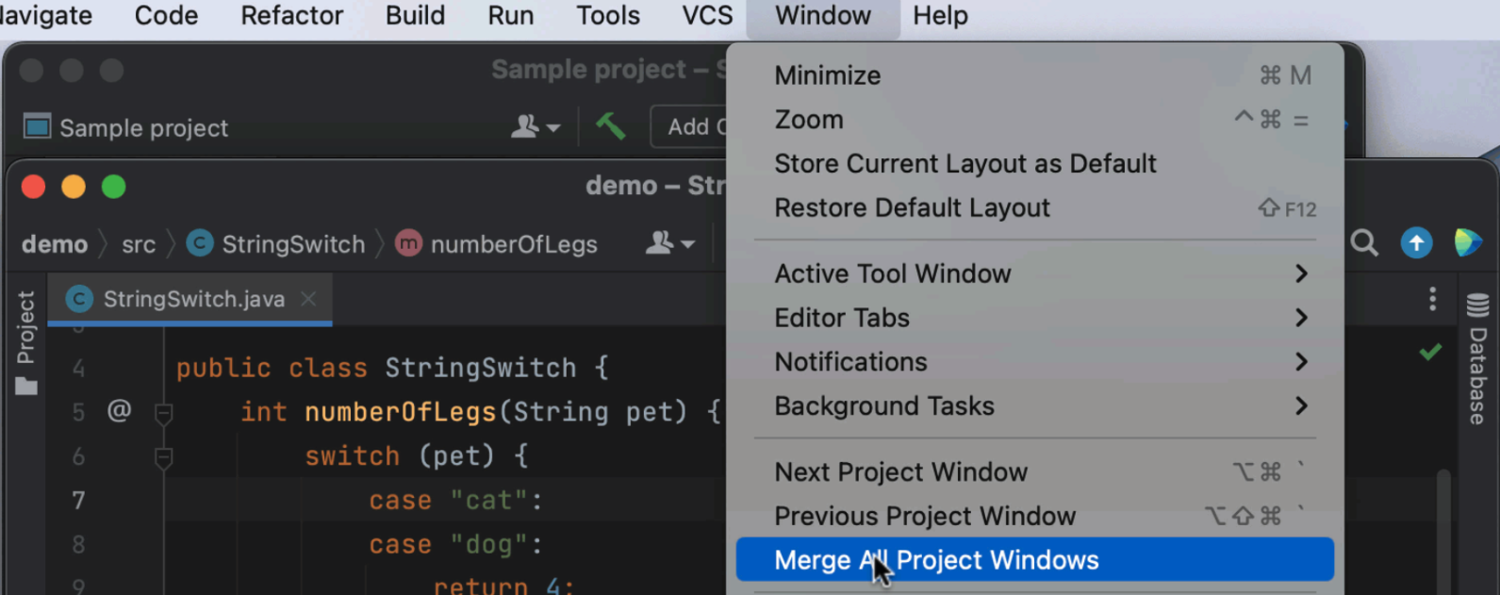Screen dimensions: 1500x595
Task: Open the Database tool window
Action: click(x=1477, y=359)
